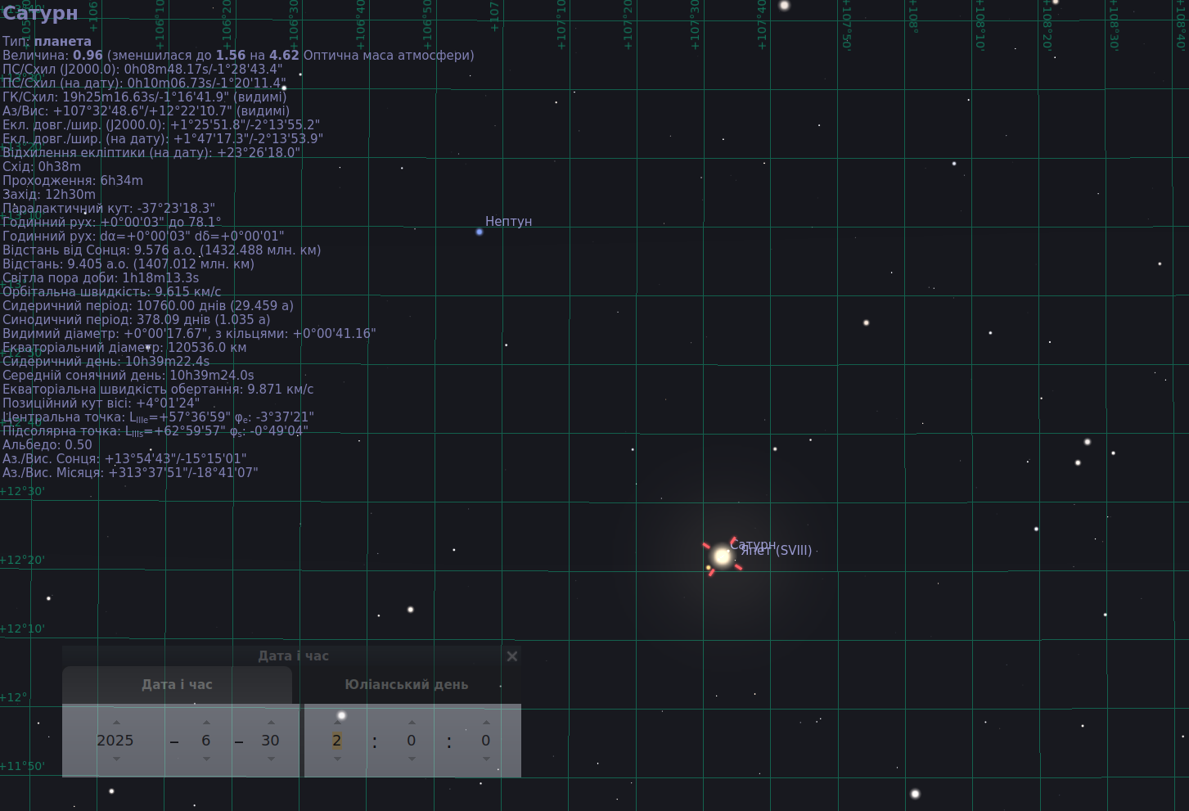Click the Аз/Вис +107°32'48.6" coordinates line
Screen dimensions: 1189x811
click(x=146, y=111)
